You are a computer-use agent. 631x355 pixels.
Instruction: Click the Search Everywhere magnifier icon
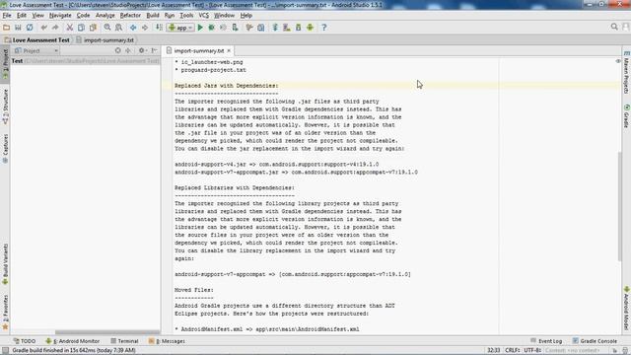click(x=614, y=27)
